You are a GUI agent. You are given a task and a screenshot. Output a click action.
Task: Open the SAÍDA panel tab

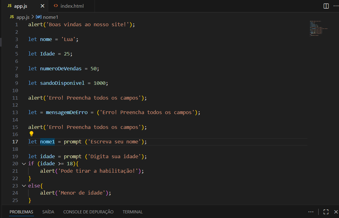pyautogui.click(x=48, y=212)
